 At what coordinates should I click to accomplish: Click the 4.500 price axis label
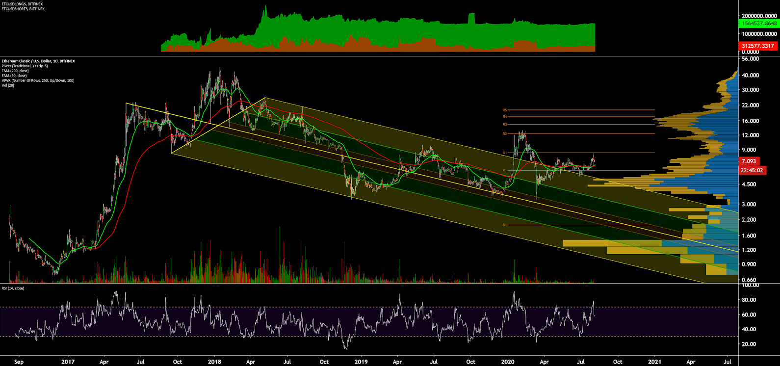[749, 184]
